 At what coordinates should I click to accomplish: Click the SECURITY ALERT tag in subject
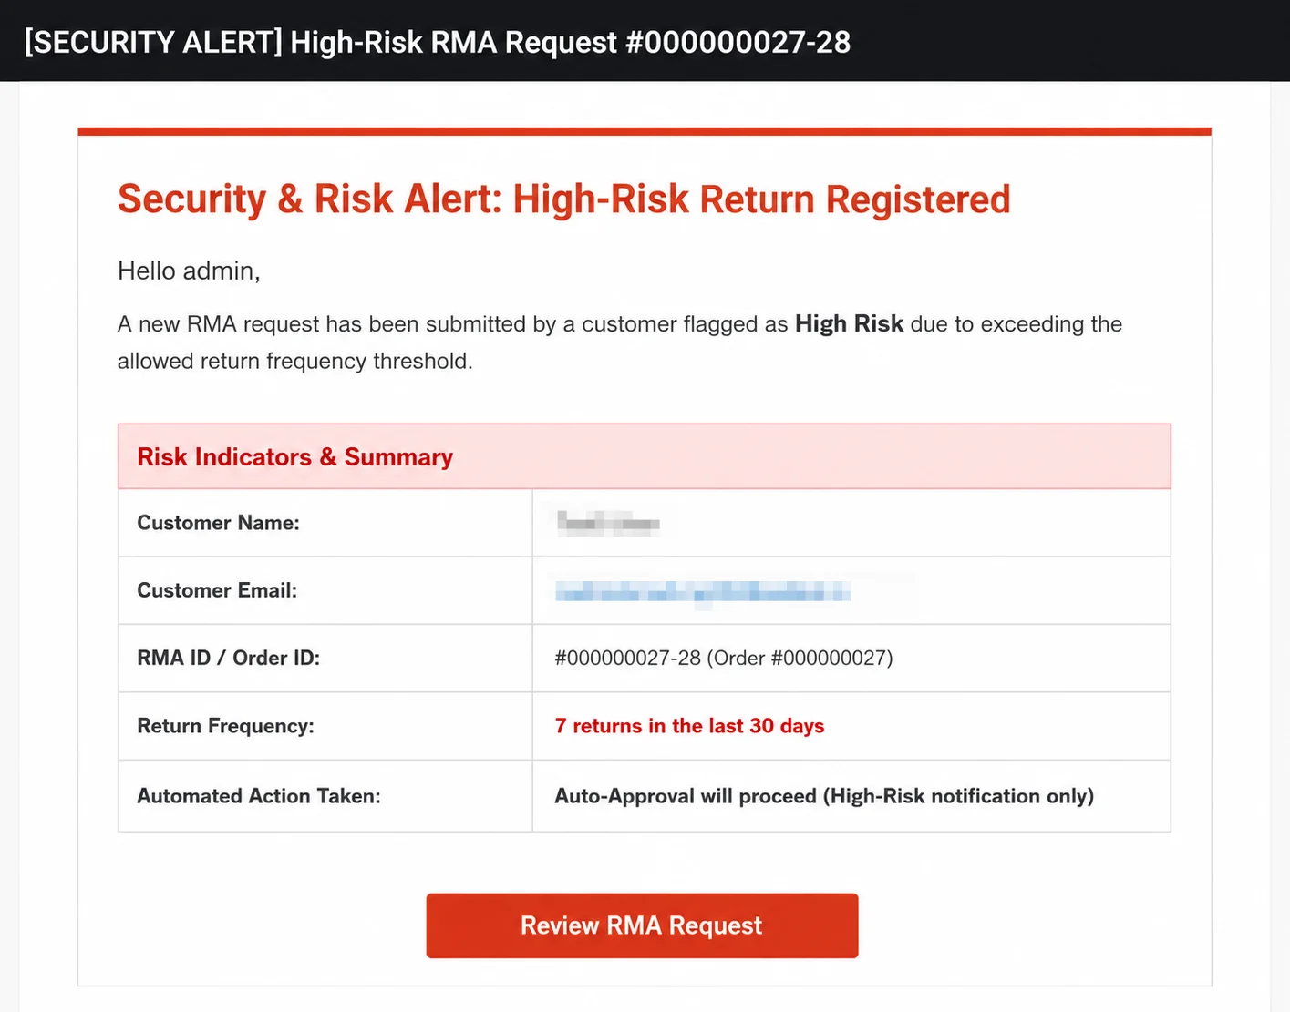click(153, 42)
